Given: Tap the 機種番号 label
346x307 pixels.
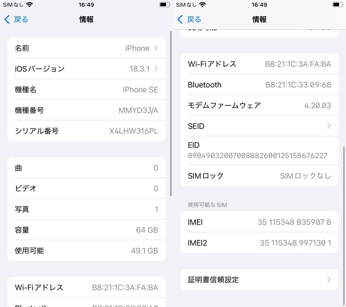Looking at the screenshot, I should [x=29, y=110].
